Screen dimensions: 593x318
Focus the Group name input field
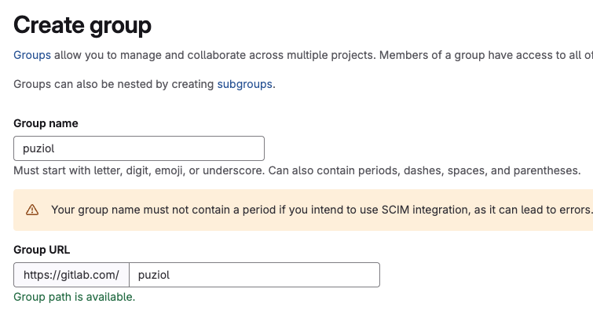coord(139,148)
